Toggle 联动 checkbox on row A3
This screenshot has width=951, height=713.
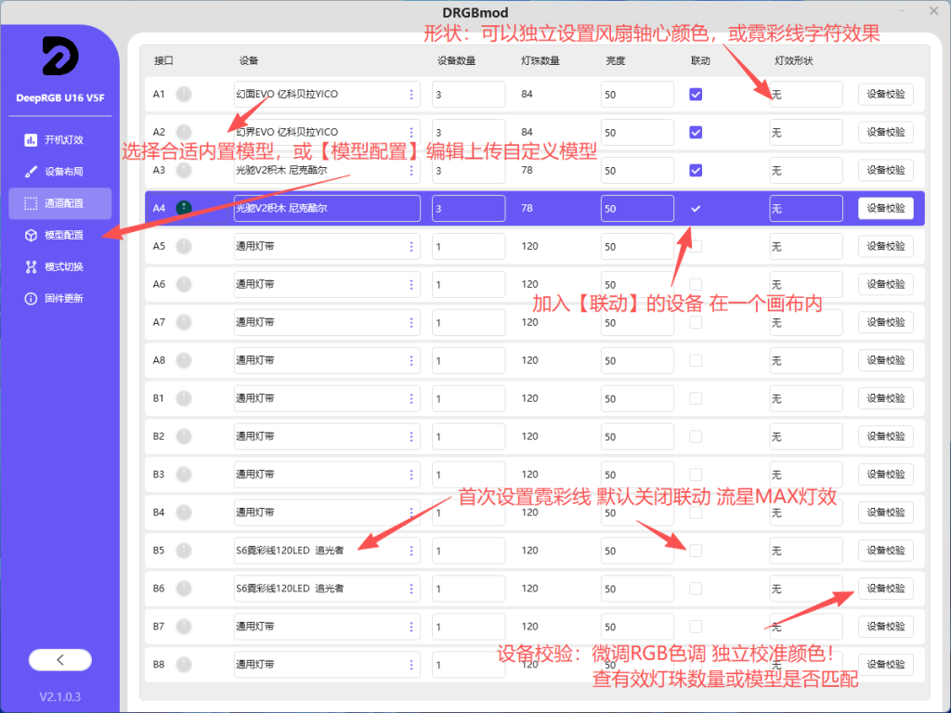pyautogui.click(x=696, y=171)
